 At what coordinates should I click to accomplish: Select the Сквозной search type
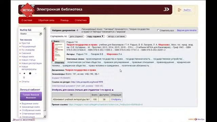click(26, 53)
